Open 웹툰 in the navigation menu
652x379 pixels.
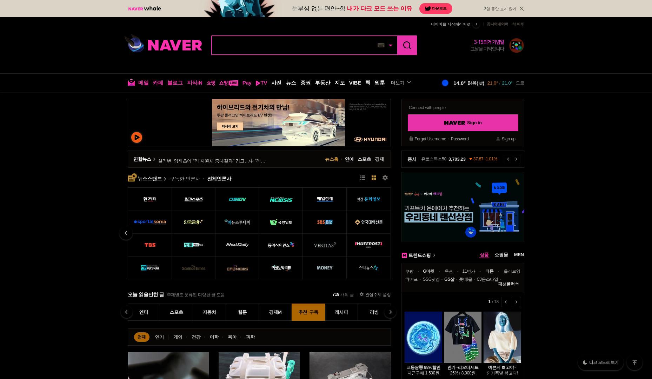point(380,83)
